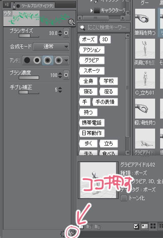Click the delete material trash folder icon
Screen dimensions: 163x238
[x=98, y=227]
